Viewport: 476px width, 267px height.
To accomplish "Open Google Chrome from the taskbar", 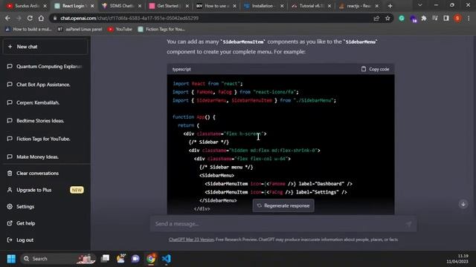I will pyautogui.click(x=150, y=259).
